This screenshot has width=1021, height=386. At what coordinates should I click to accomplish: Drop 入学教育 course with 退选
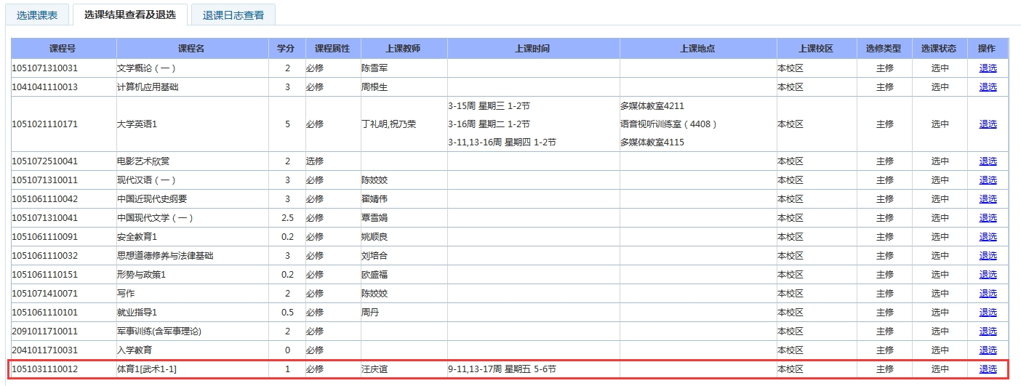click(x=988, y=350)
